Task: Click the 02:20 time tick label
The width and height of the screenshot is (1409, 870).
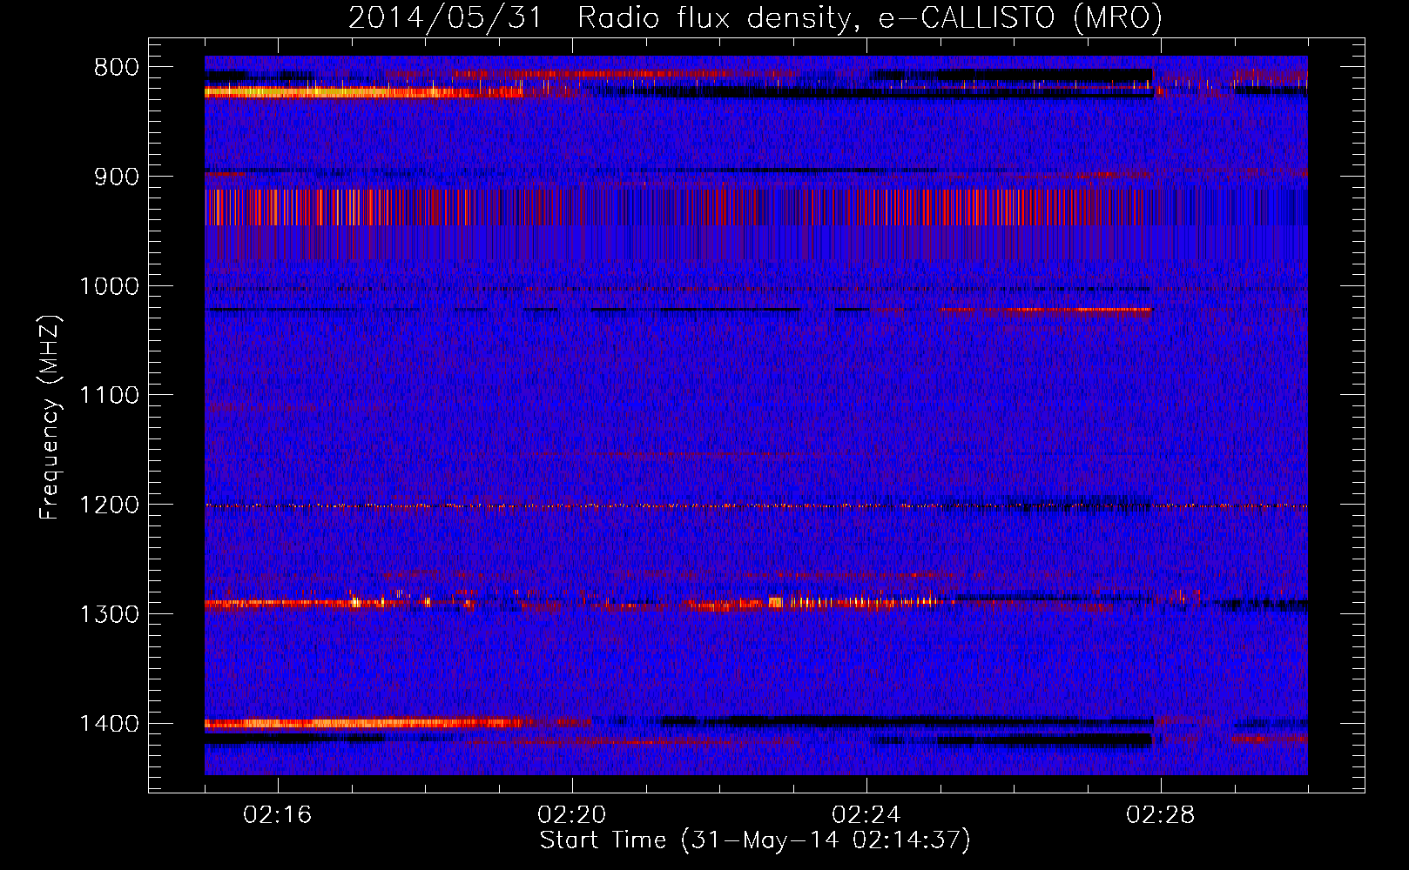Action: click(572, 815)
